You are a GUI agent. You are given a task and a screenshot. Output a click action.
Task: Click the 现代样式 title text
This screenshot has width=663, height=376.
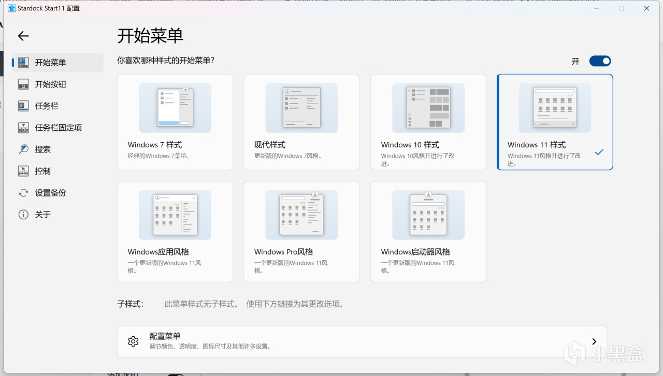pos(270,145)
